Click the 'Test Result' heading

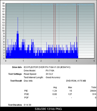tap(16, 81)
